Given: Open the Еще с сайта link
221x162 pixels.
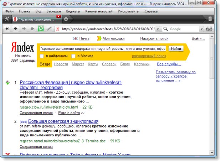Looking at the screenshot, I should coord(69,113).
